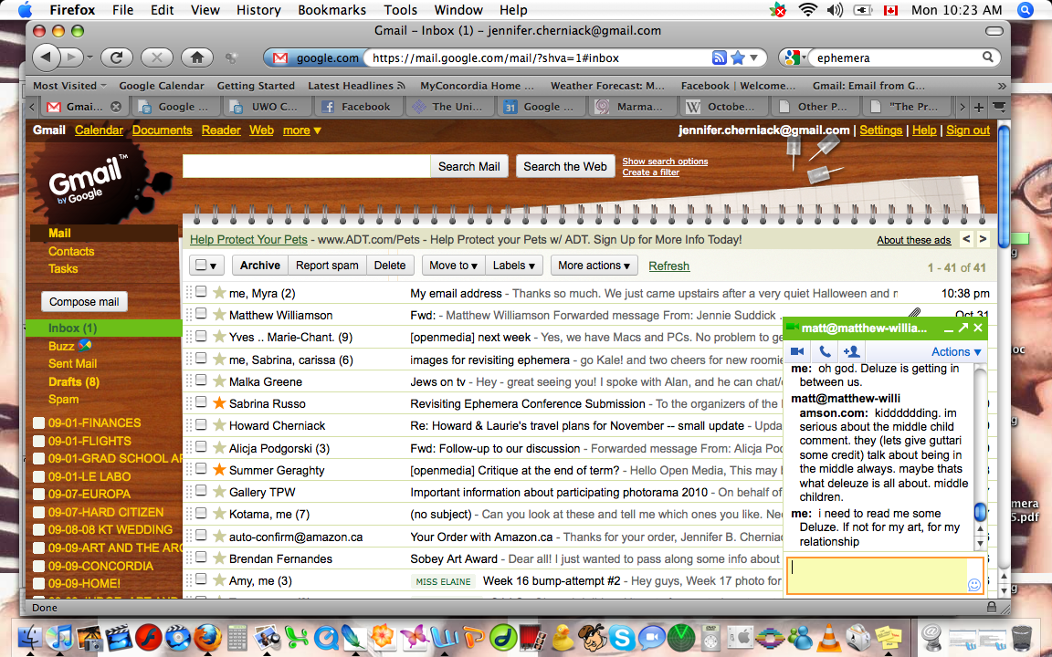The width and height of the screenshot is (1052, 657).
Task: Open the Gmail more menu
Action: coord(302,130)
